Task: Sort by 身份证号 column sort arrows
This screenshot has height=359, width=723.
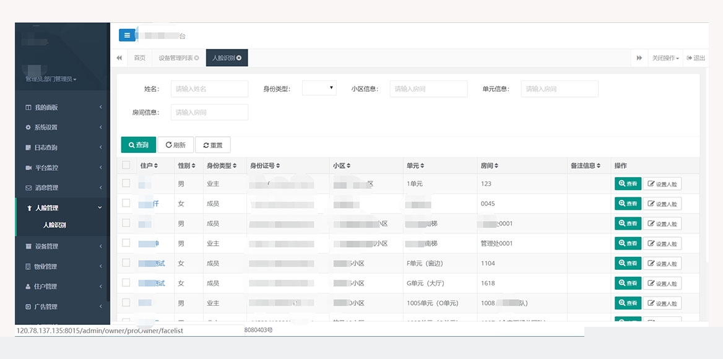Action: pos(278,166)
